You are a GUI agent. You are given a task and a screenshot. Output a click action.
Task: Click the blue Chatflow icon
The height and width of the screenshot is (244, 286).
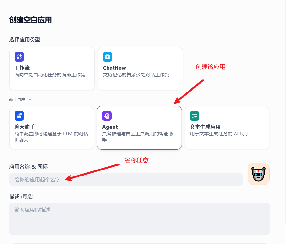point(108,57)
